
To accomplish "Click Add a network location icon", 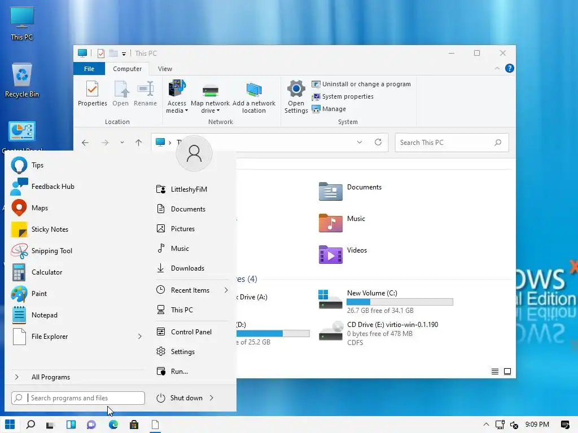I will click(x=254, y=98).
